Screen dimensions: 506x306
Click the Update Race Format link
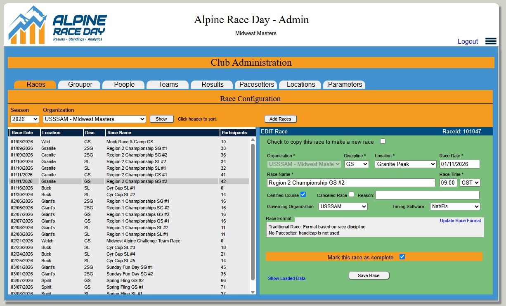[460, 221]
